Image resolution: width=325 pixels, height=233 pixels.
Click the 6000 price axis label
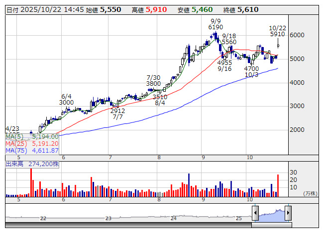click(x=297, y=35)
